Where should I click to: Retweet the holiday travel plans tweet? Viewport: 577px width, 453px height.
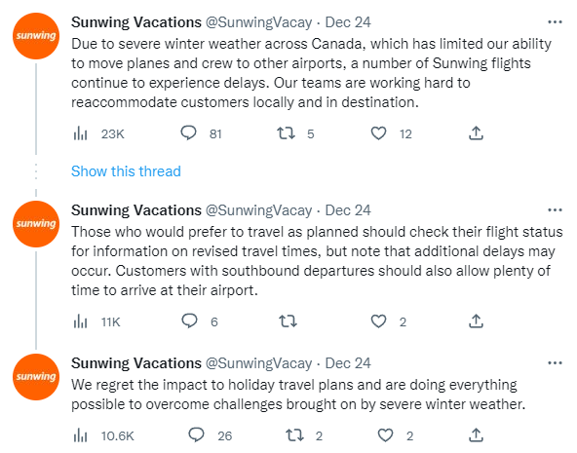(x=294, y=435)
